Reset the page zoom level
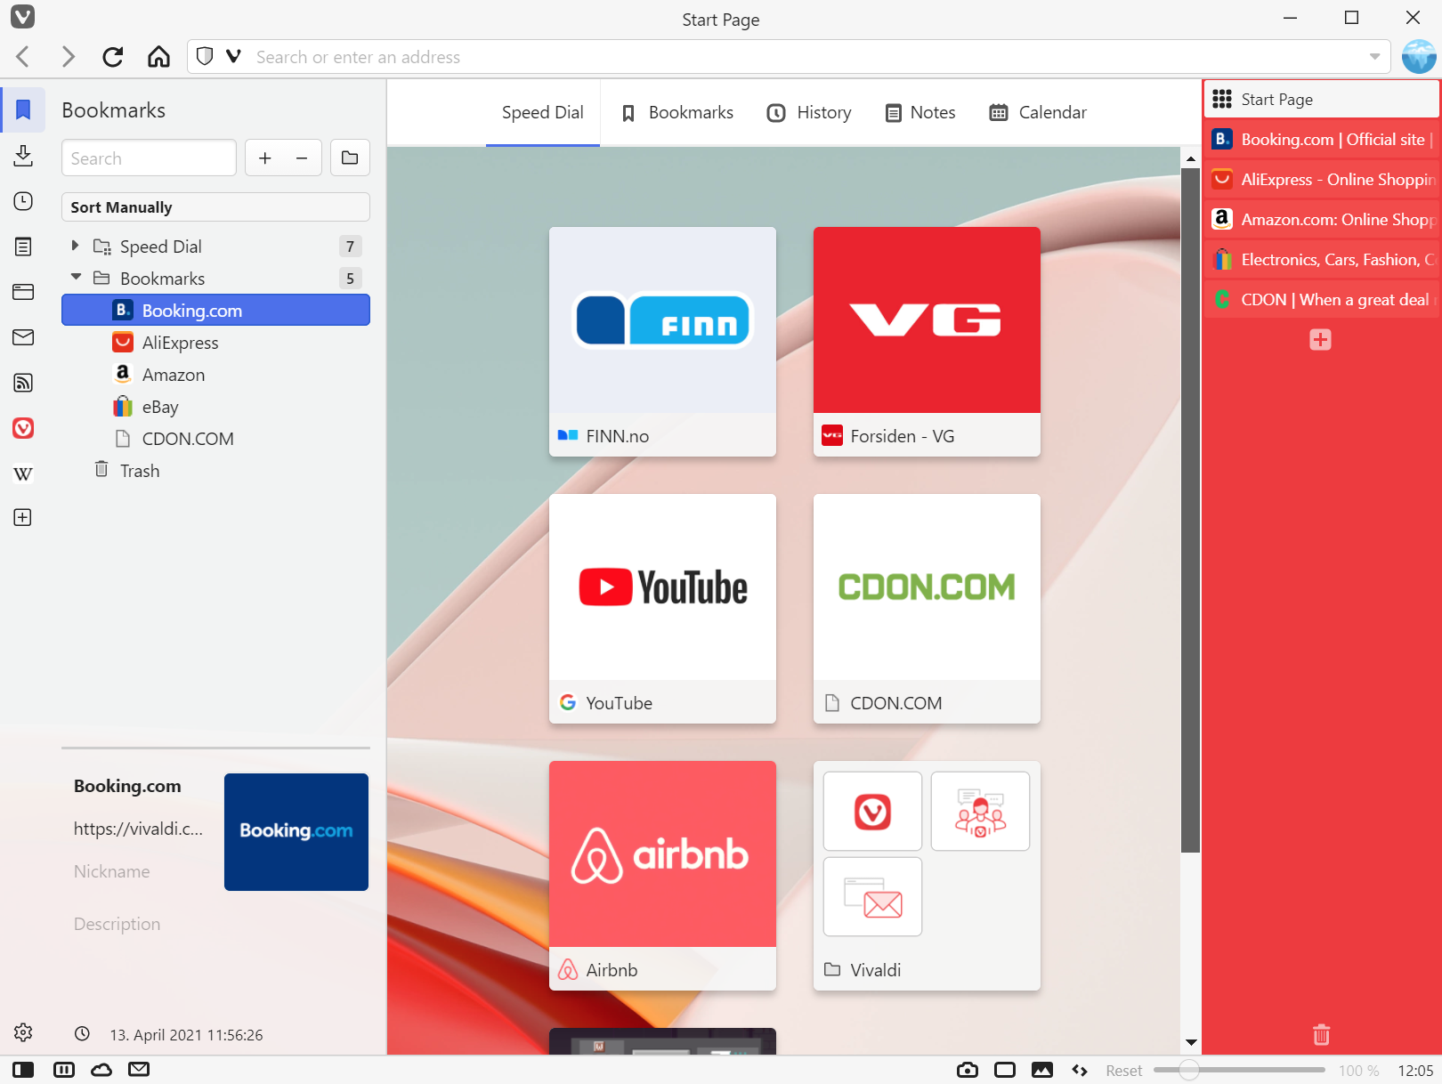This screenshot has height=1084, width=1442. (x=1123, y=1070)
